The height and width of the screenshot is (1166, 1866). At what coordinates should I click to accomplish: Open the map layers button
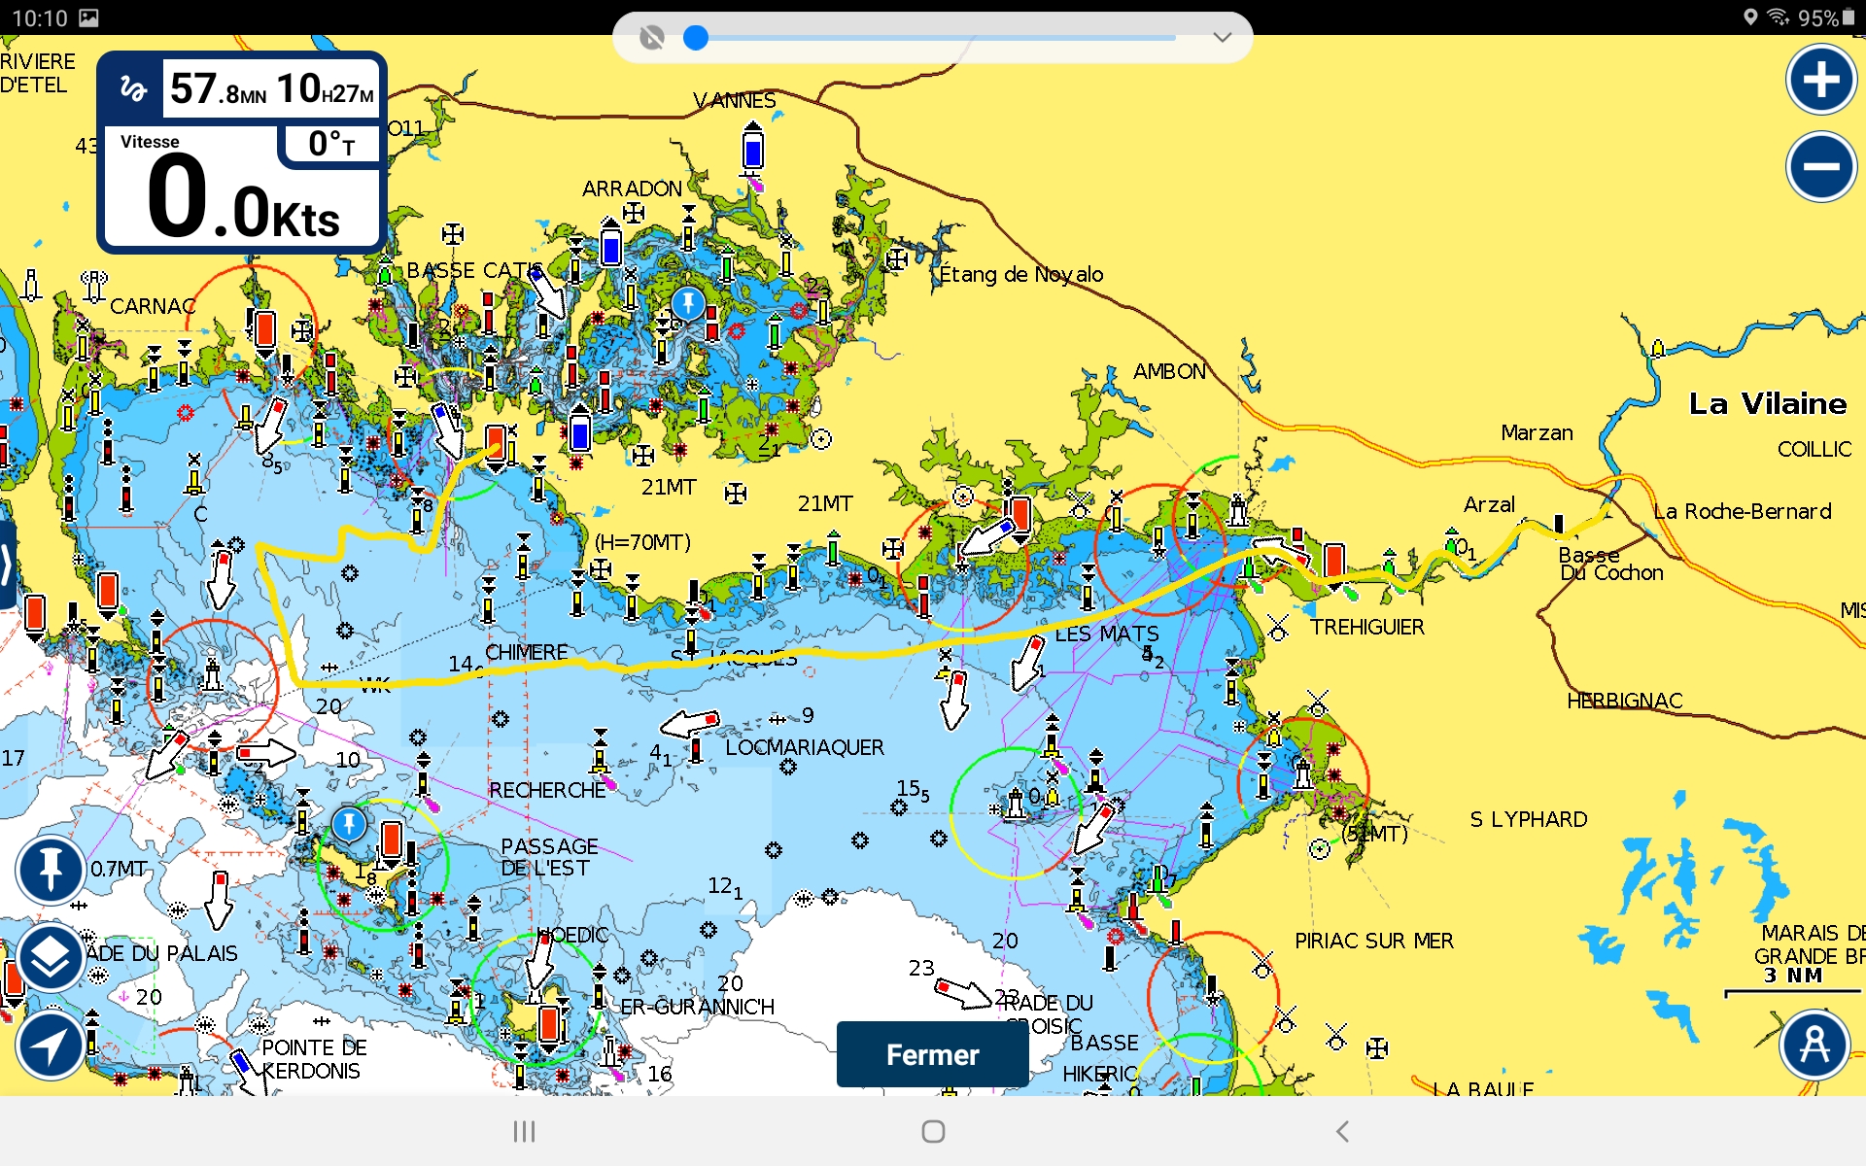[x=50, y=958]
